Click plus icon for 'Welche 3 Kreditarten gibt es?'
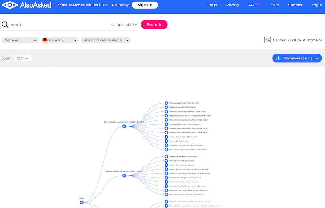The width and height of the screenshot is (325, 208). tap(166, 165)
